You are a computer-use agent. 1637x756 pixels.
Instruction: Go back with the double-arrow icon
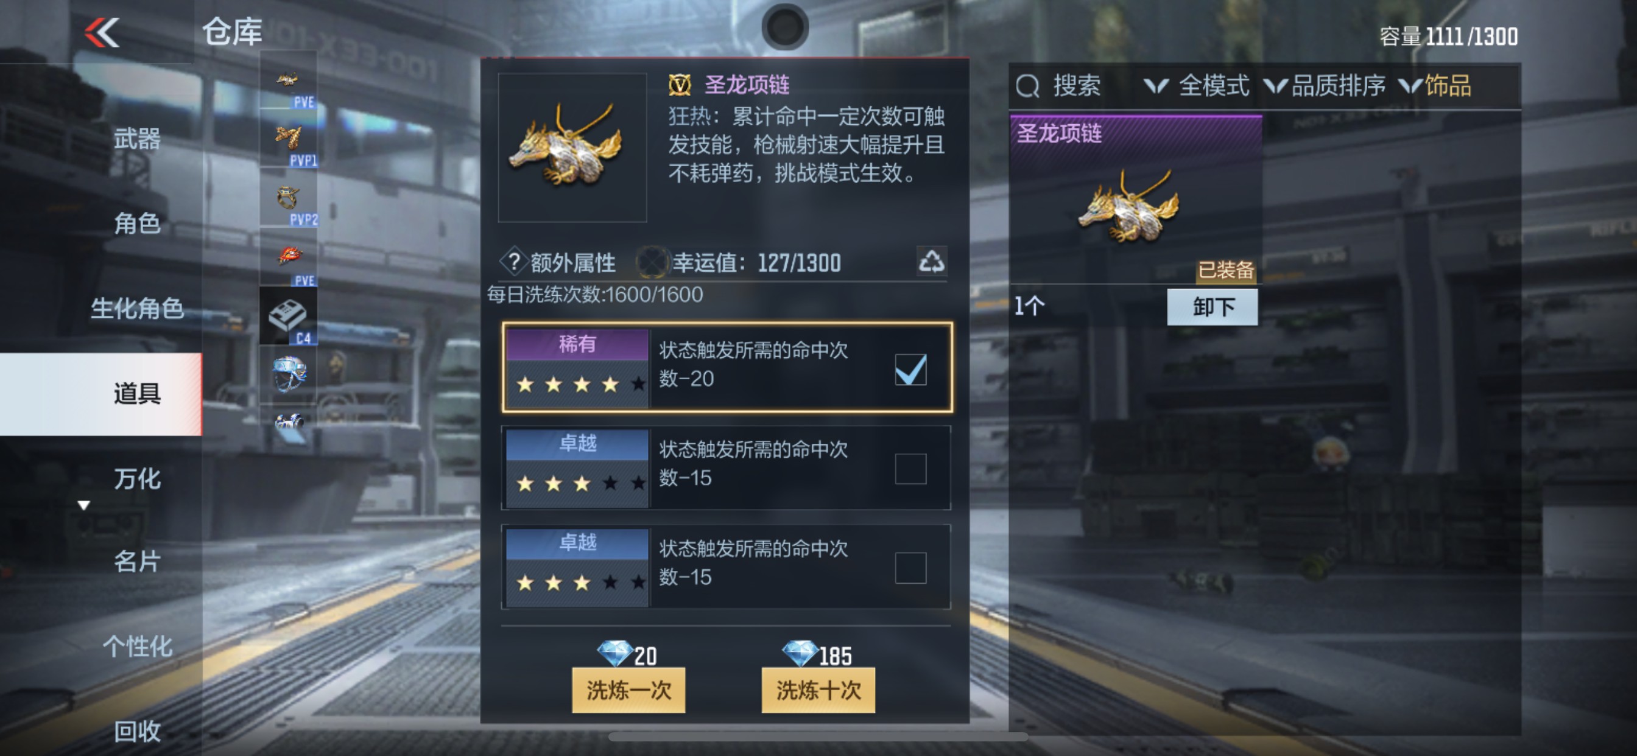click(x=102, y=32)
